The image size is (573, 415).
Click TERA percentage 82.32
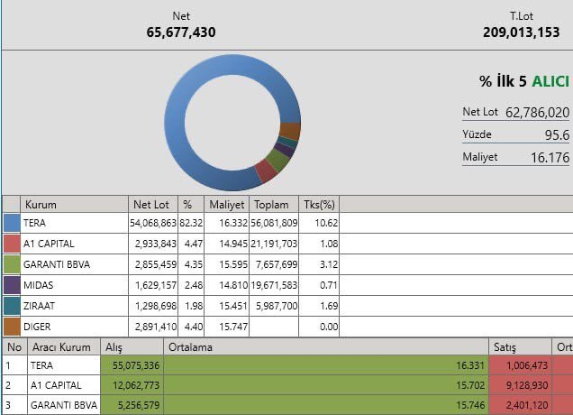(191, 223)
